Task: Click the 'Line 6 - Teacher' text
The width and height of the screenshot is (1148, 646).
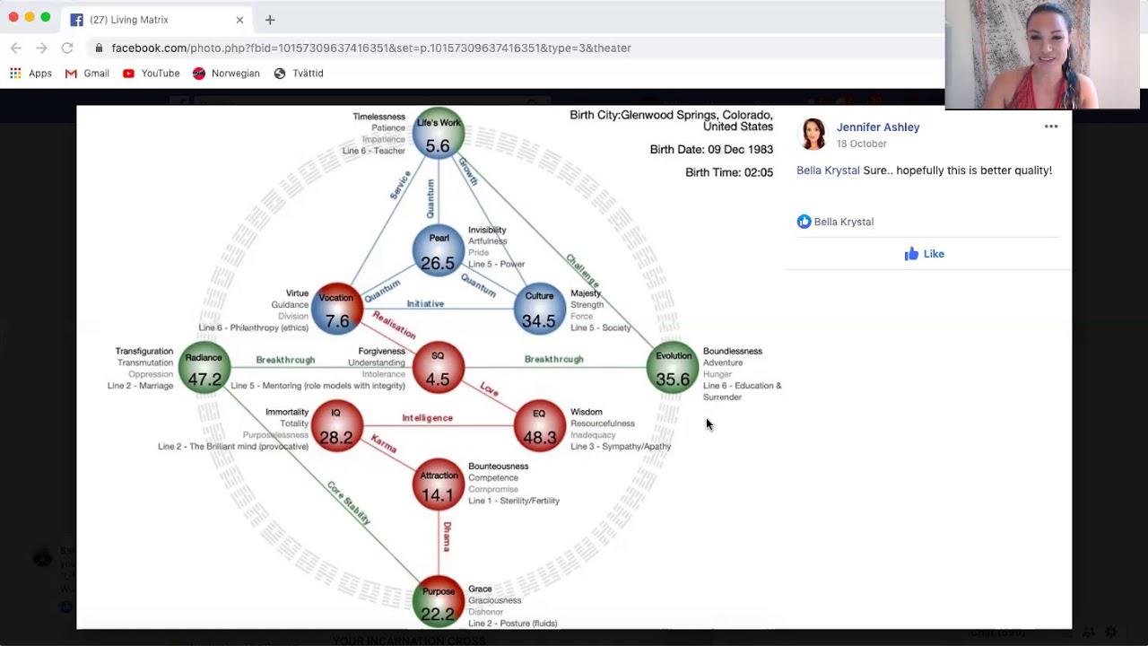Action: click(x=374, y=151)
